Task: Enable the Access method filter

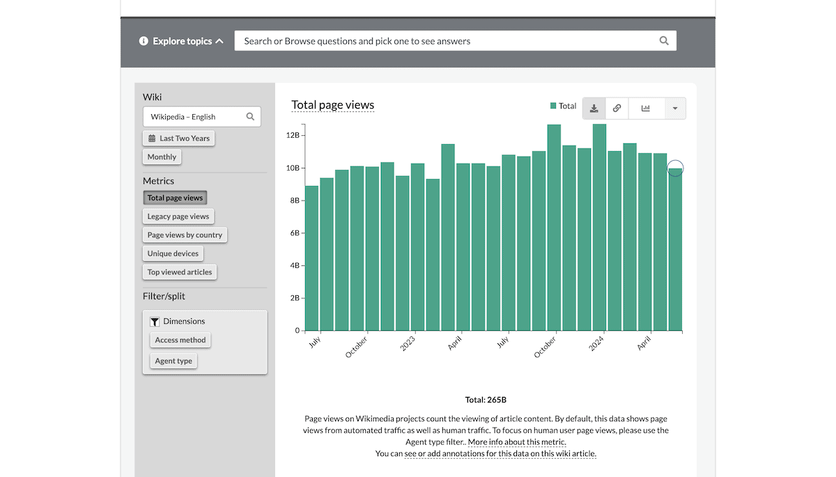Action: tap(180, 340)
